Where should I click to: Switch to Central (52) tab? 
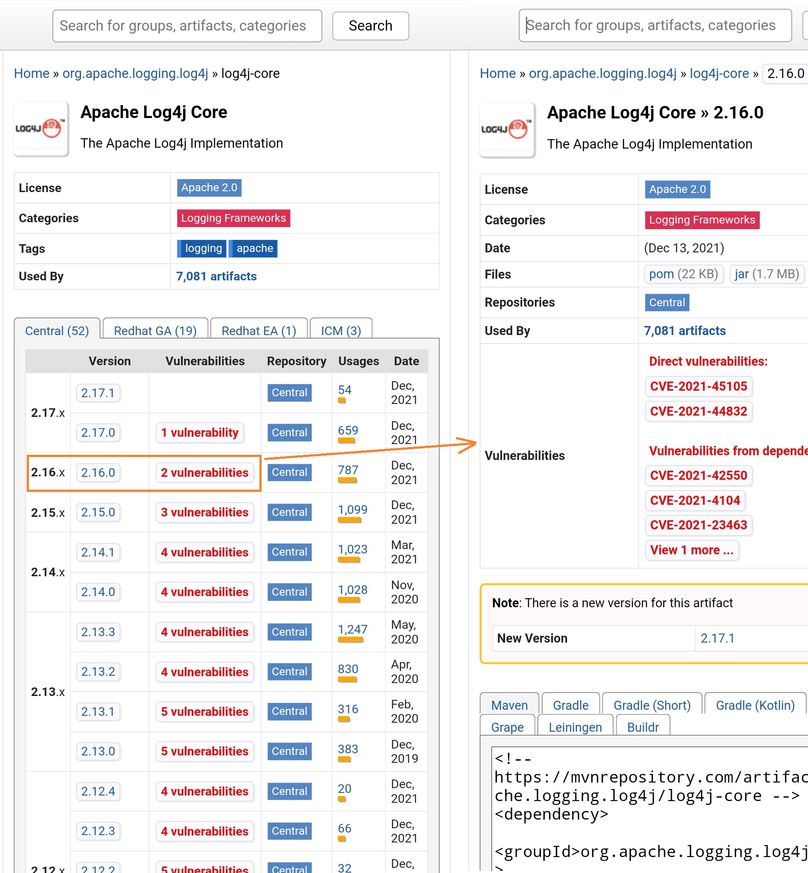57,331
